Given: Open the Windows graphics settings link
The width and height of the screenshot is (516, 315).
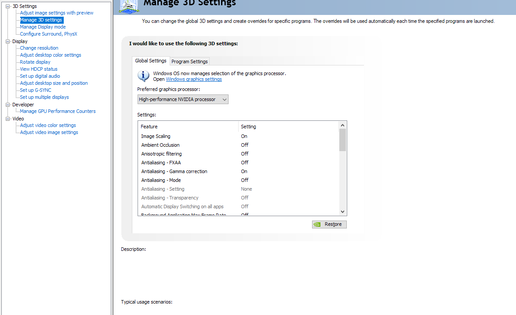Looking at the screenshot, I should (x=193, y=80).
